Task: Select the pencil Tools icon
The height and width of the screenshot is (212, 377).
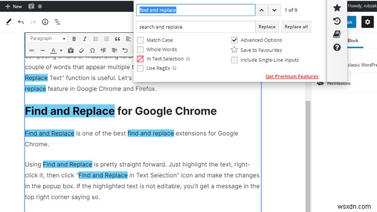Action: [x=9, y=22]
